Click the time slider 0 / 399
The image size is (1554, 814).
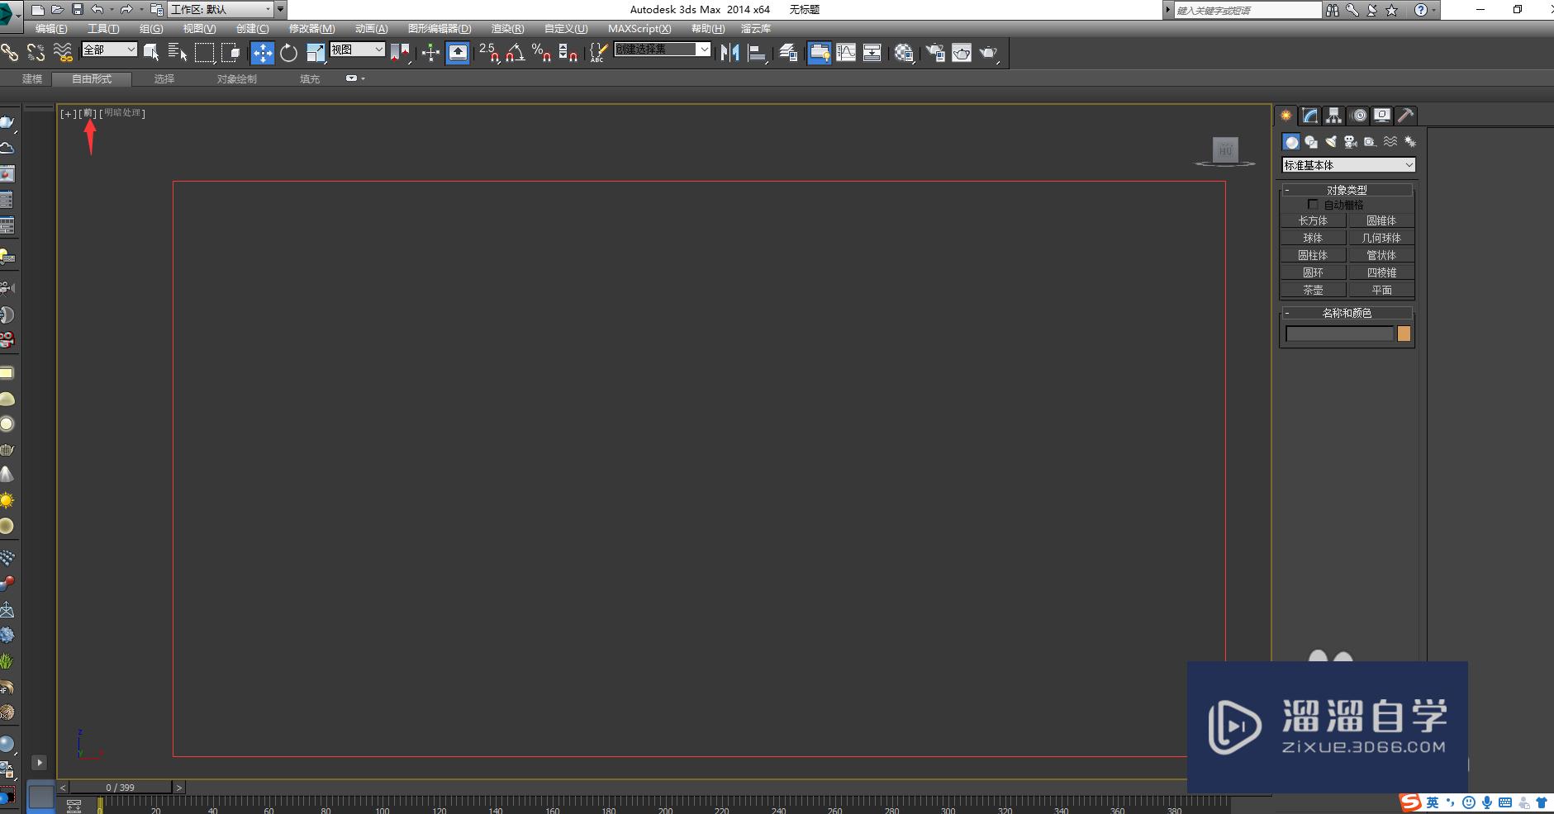(121, 788)
